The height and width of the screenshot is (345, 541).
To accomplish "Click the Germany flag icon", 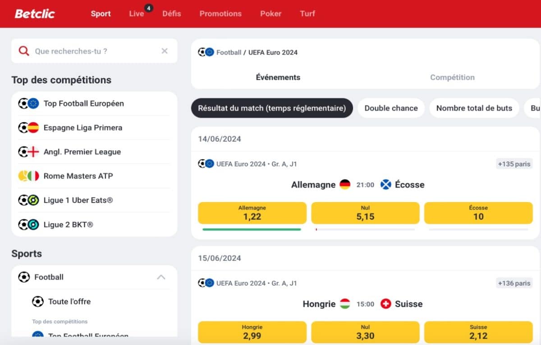I will click(x=345, y=184).
